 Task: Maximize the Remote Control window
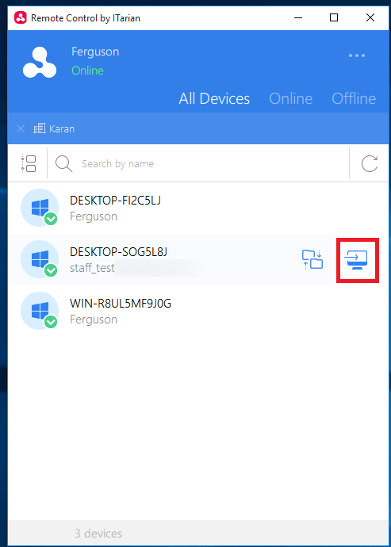coord(334,17)
